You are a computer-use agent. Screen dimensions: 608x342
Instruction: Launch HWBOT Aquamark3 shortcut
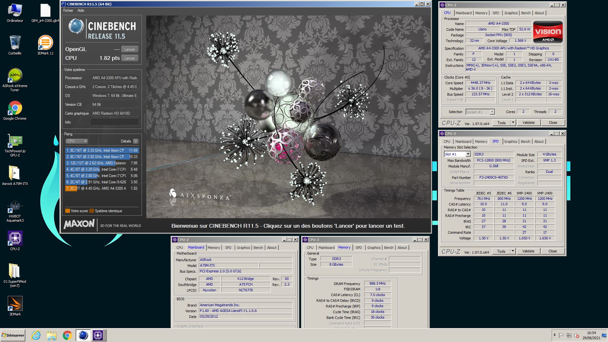click(x=15, y=211)
